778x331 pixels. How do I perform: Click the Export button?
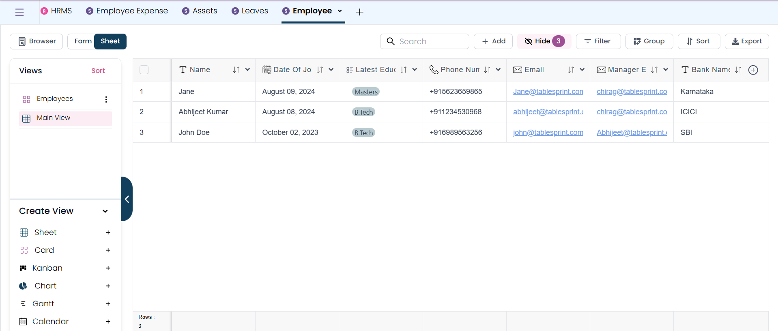(747, 41)
